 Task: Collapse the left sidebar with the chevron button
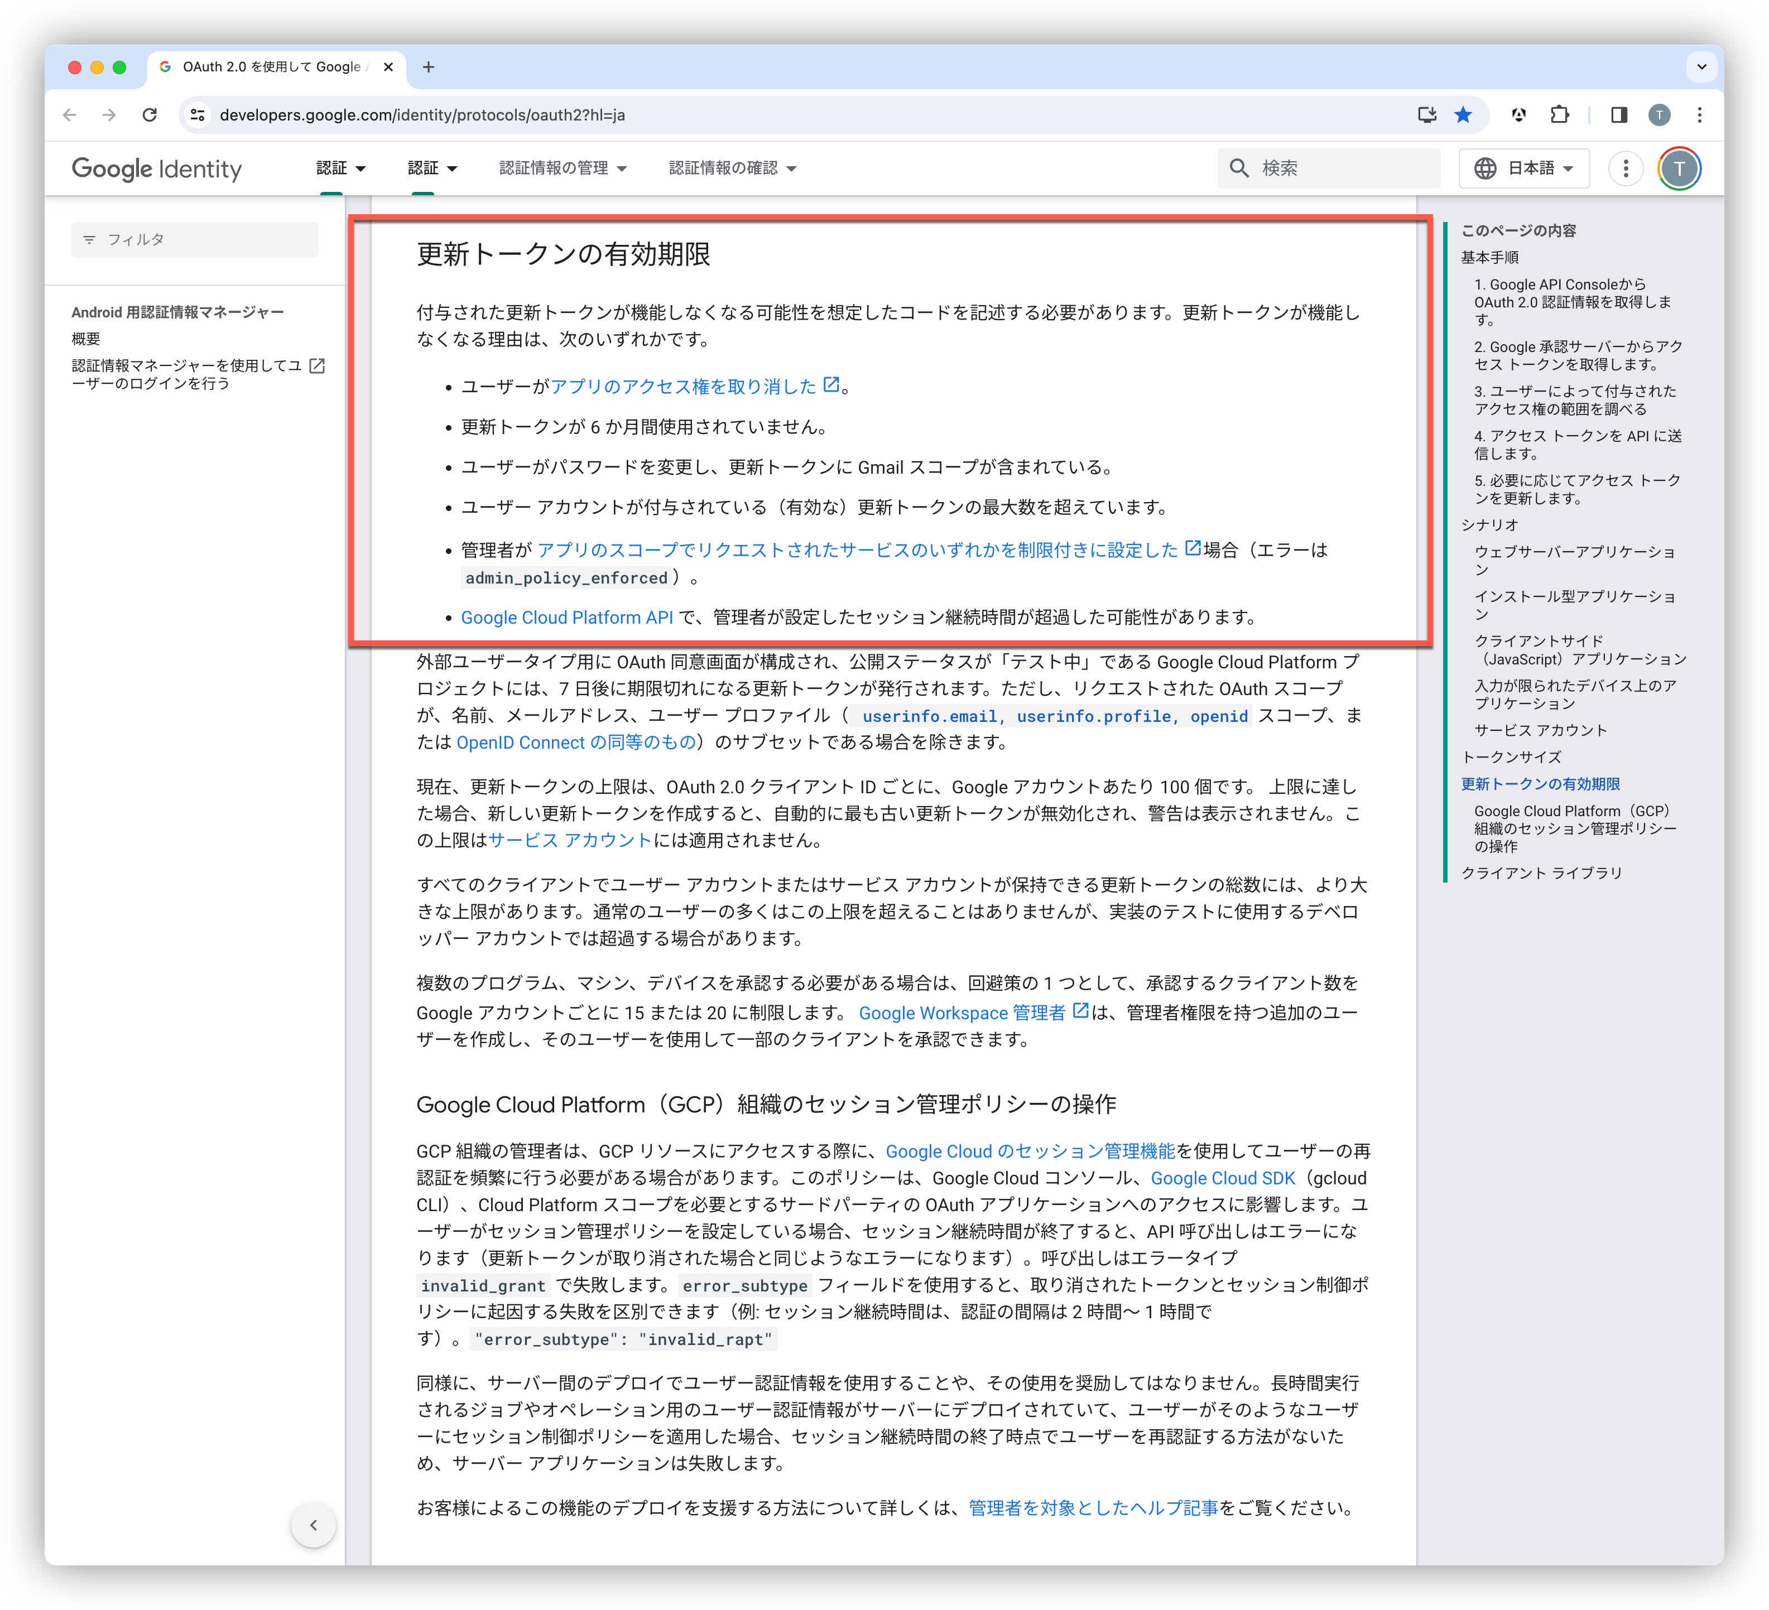click(x=313, y=1525)
